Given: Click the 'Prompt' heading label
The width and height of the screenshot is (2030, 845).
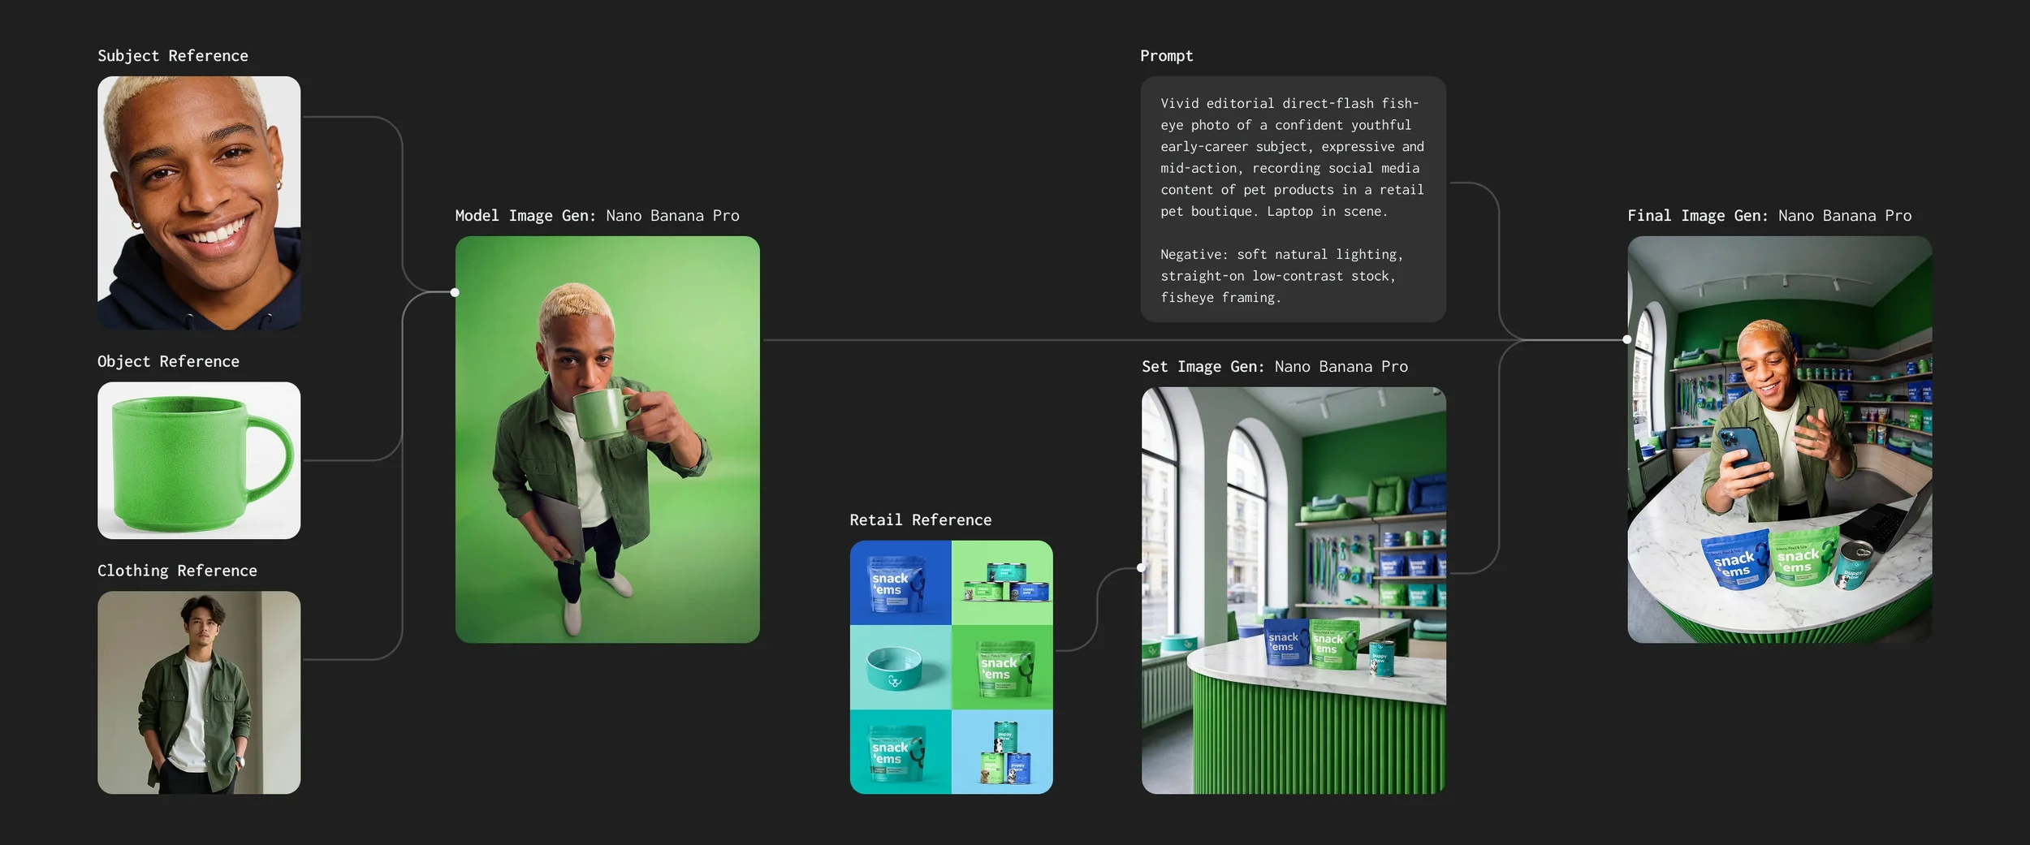Looking at the screenshot, I should [1166, 55].
